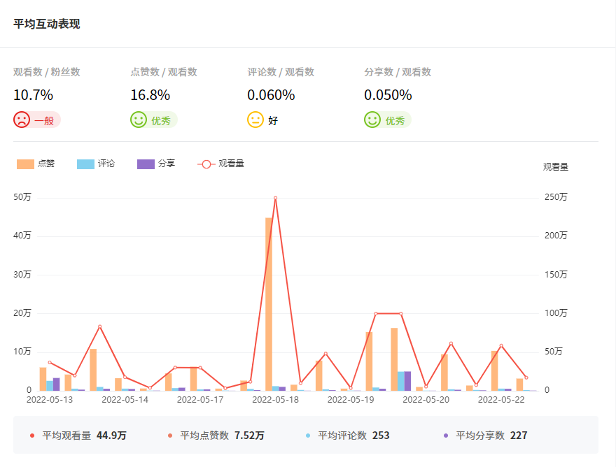Image resolution: width=616 pixels, height=467 pixels.
Task: Click the orange dot beside 平均点赞数
Action: click(170, 436)
